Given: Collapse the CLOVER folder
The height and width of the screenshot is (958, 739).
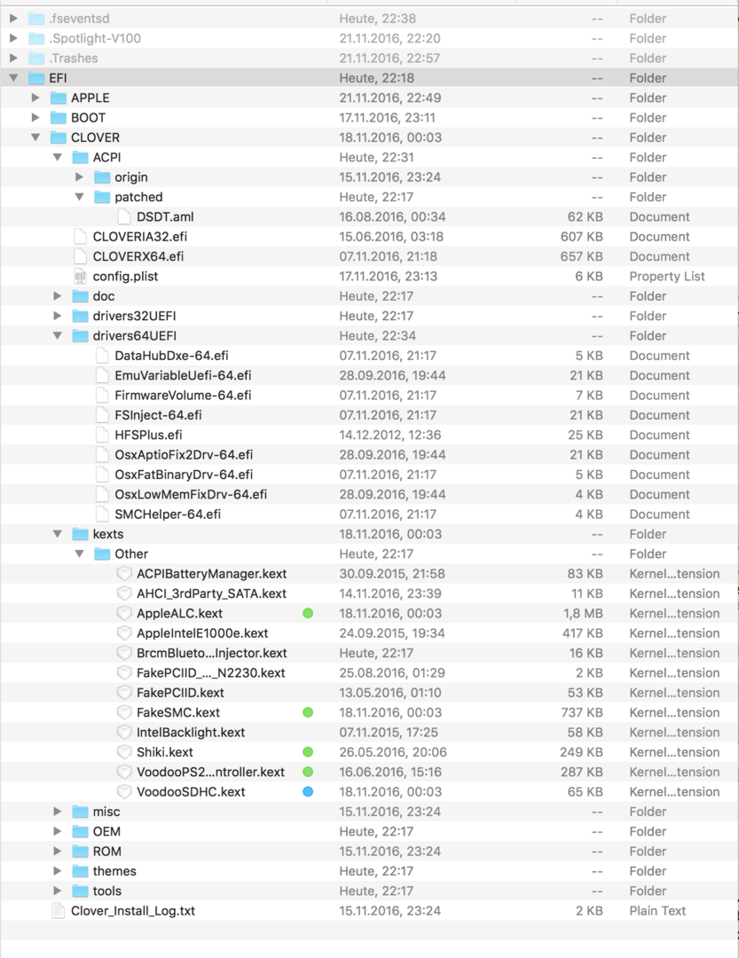Looking at the screenshot, I should pyautogui.click(x=35, y=137).
